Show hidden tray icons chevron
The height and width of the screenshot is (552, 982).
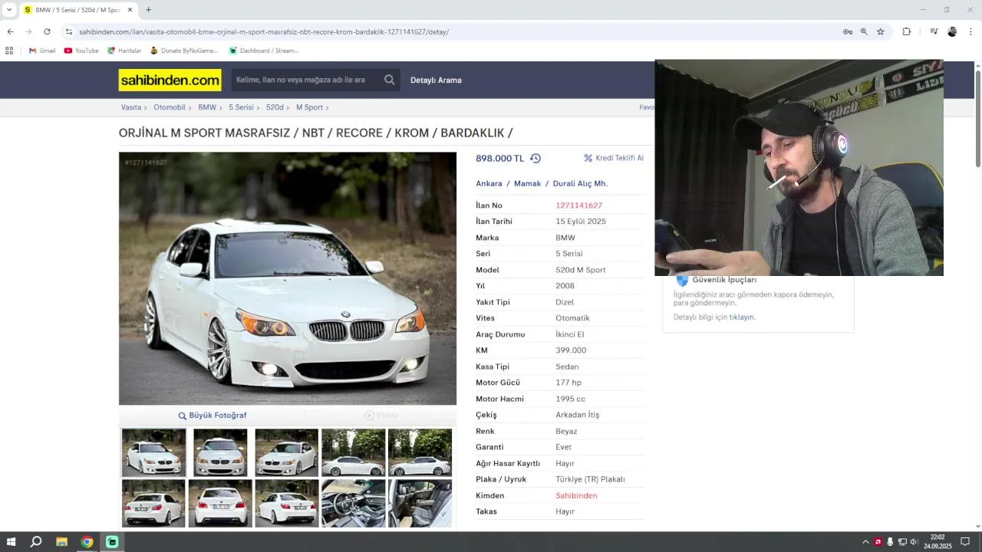click(865, 542)
